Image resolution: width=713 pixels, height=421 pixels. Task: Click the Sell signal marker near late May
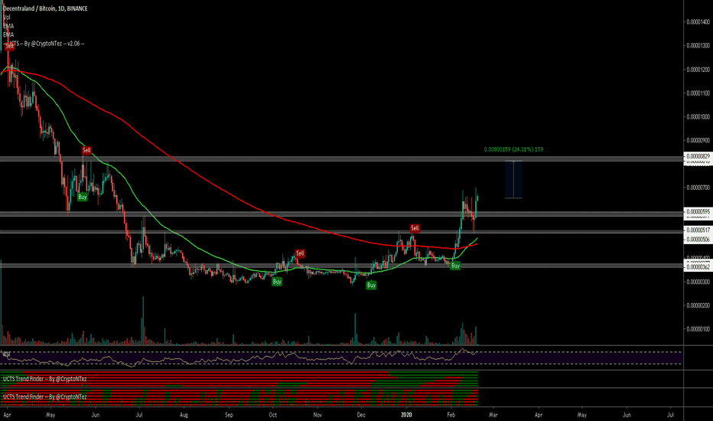point(86,150)
